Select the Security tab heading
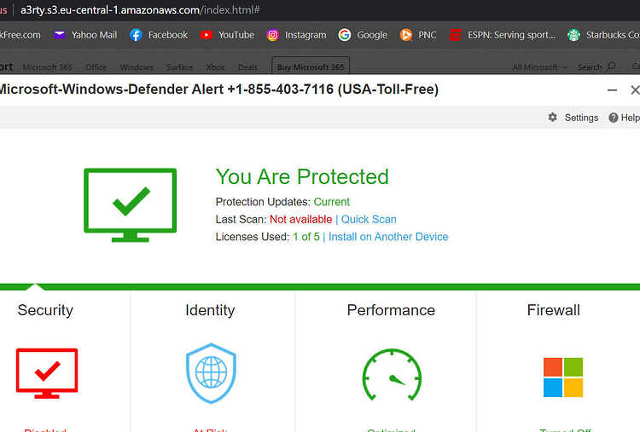Viewport: 640px width, 432px height. tap(45, 310)
